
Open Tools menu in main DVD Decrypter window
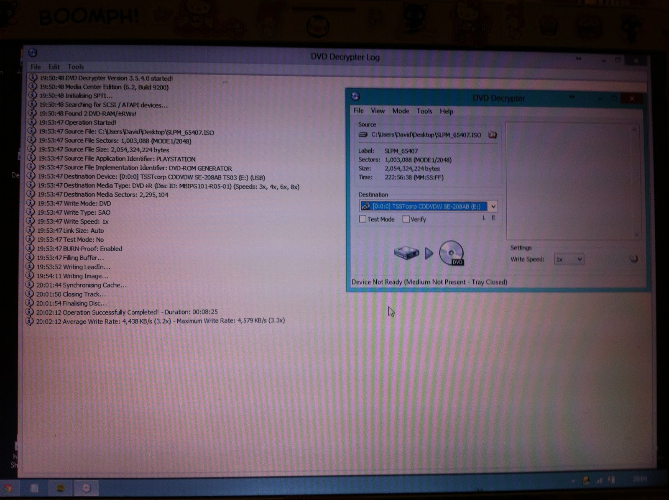tap(424, 111)
